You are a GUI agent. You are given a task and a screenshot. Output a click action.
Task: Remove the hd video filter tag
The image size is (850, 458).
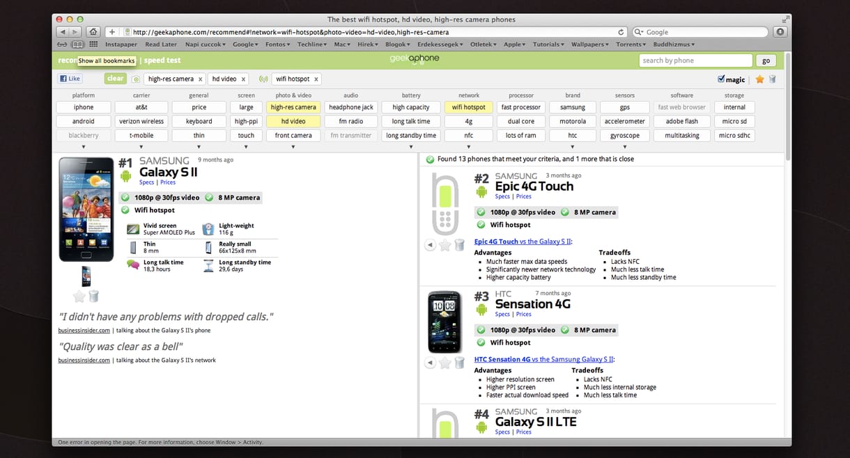pos(243,79)
